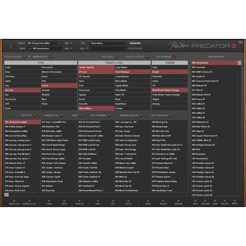Toggle SET CATEGORY button
This screenshot has height=246, width=246.
click(174, 57)
